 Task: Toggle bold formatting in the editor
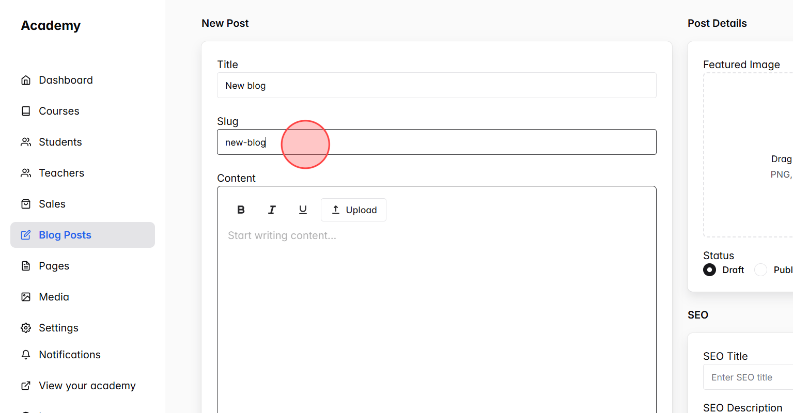[x=241, y=210]
